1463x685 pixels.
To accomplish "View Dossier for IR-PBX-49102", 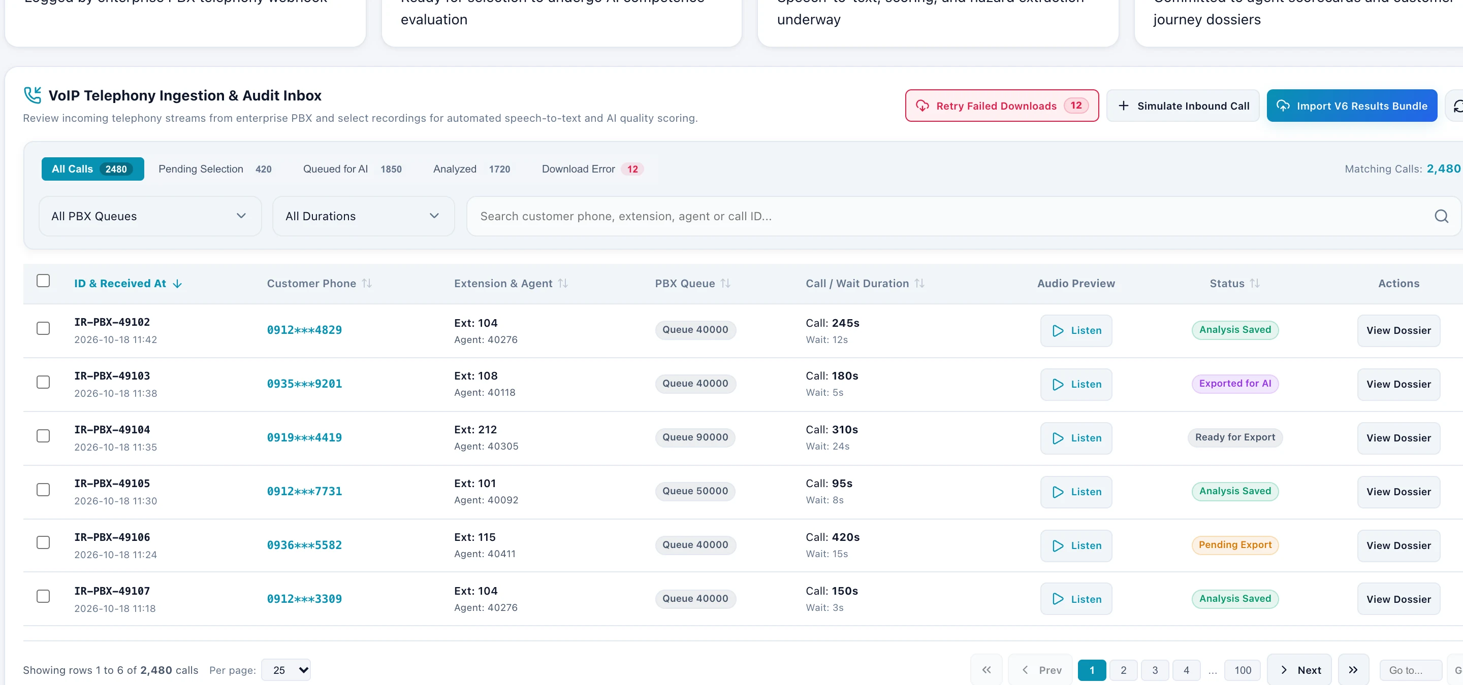I will coord(1398,331).
